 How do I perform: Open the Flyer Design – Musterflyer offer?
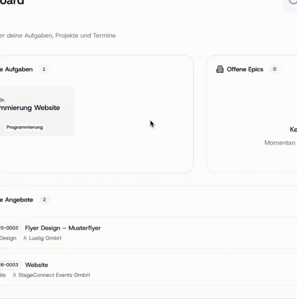coord(63,228)
